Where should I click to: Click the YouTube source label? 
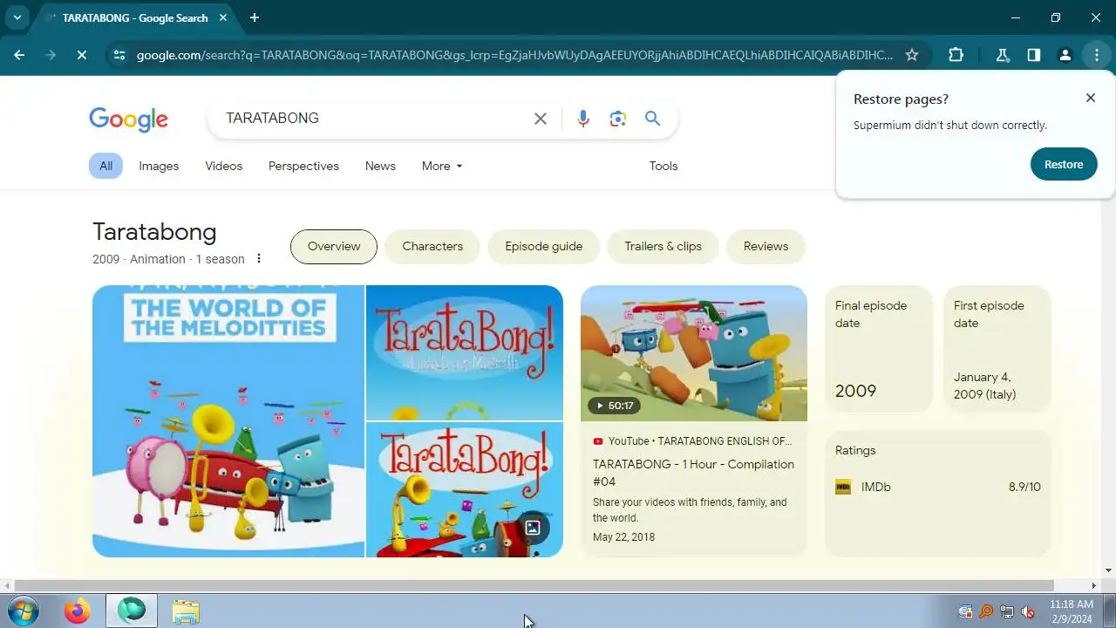[x=692, y=441]
